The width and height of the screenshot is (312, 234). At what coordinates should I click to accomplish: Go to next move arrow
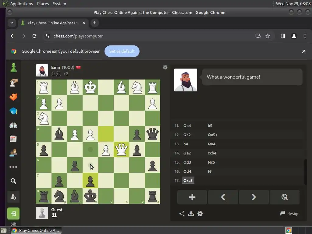coord(254,197)
